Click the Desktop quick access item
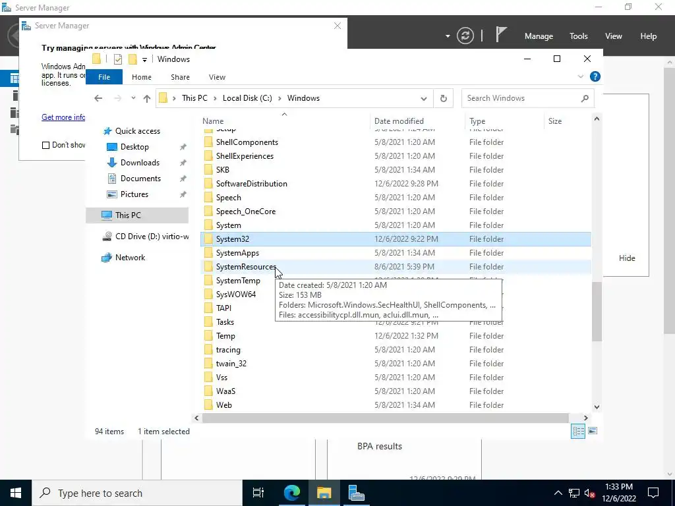Screen dimensions: 675x506 [x=134, y=147]
